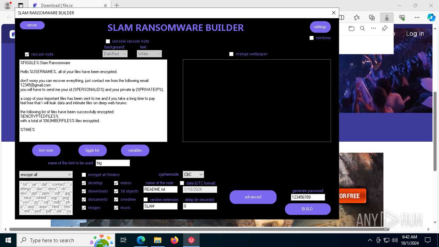Uncheck the desktop folder checkbox

click(x=84, y=183)
